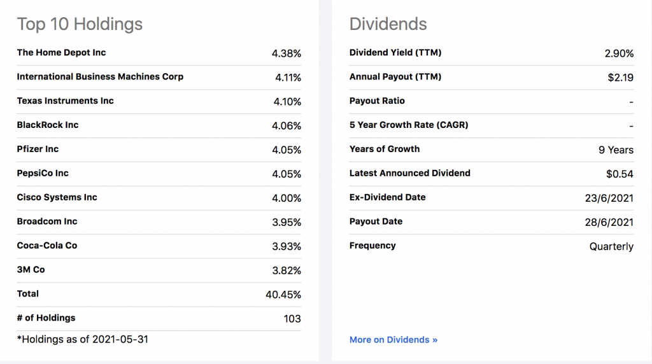Select Pfizer Inc holding

tap(38, 149)
